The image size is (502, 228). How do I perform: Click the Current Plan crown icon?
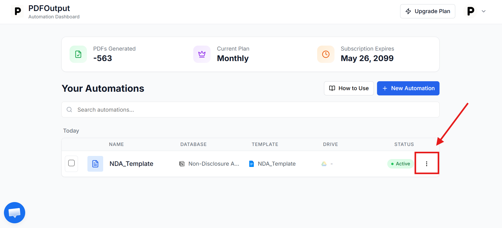click(202, 54)
